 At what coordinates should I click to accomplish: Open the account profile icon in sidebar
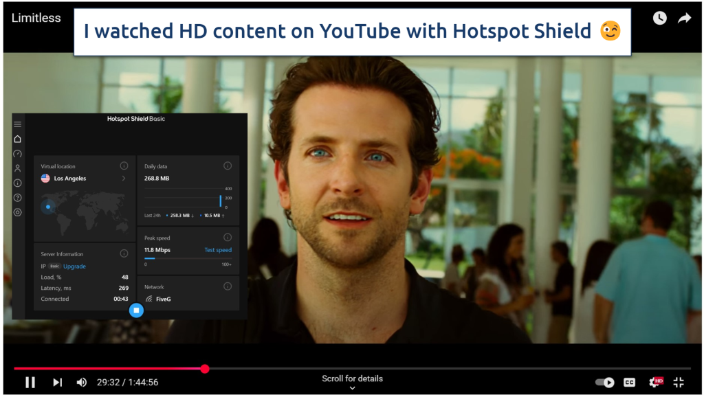click(18, 168)
